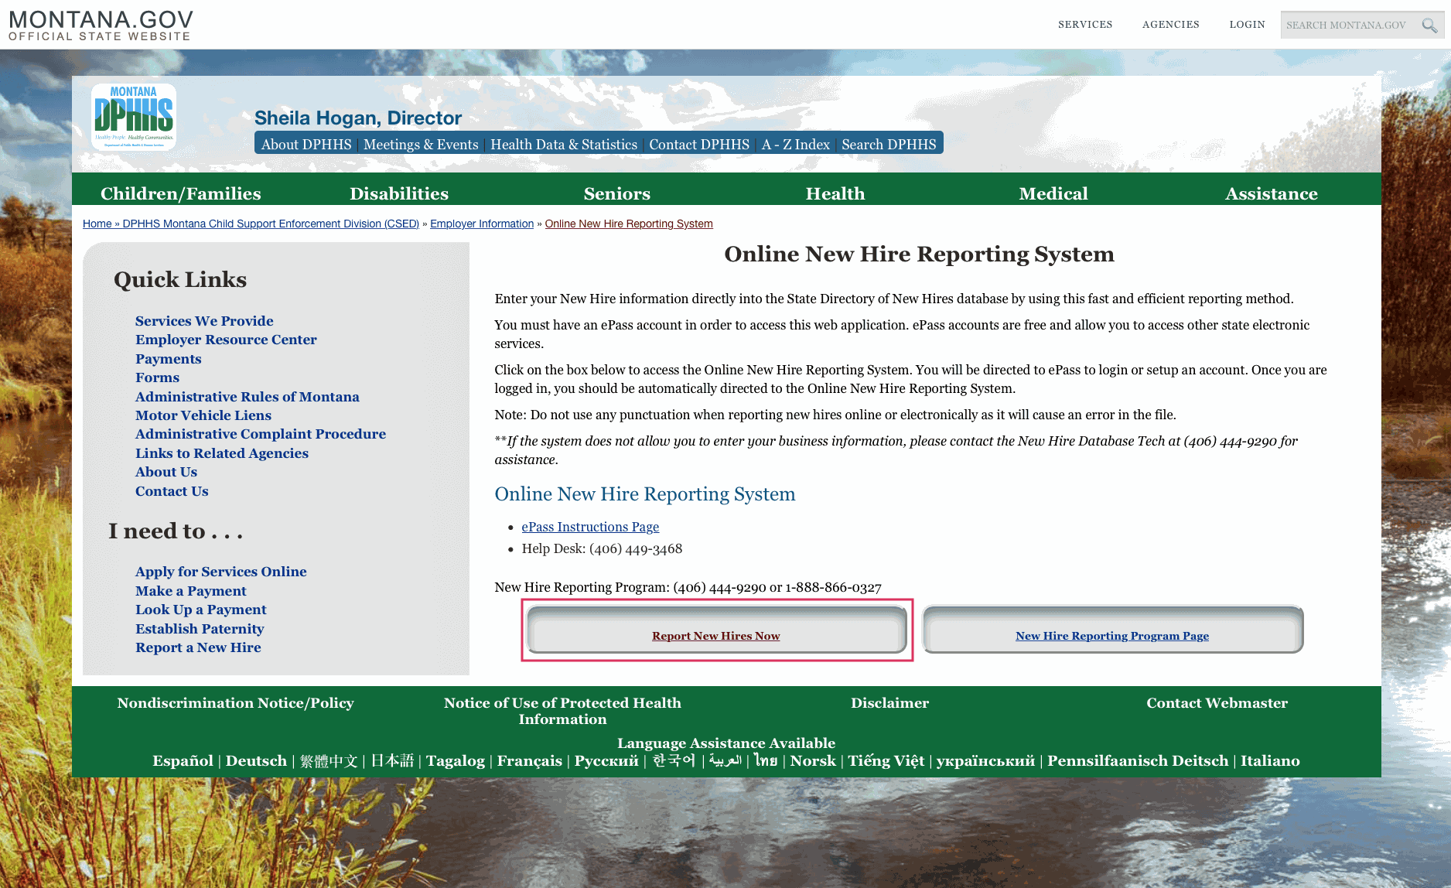Select the Disabilities tab
The image size is (1451, 888).
click(x=399, y=193)
